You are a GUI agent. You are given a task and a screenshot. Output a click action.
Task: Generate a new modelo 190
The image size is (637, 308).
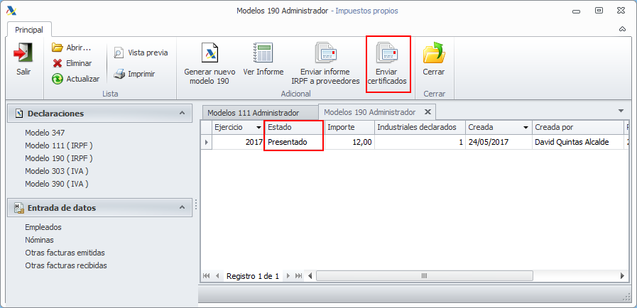pyautogui.click(x=209, y=64)
